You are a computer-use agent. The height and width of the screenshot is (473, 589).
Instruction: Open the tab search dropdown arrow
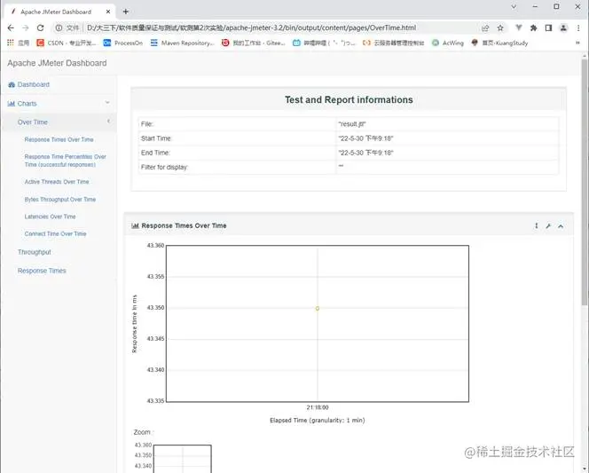(514, 7)
